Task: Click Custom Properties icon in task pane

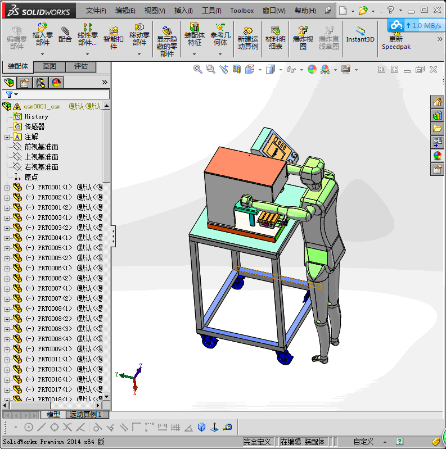Action: tap(437, 169)
